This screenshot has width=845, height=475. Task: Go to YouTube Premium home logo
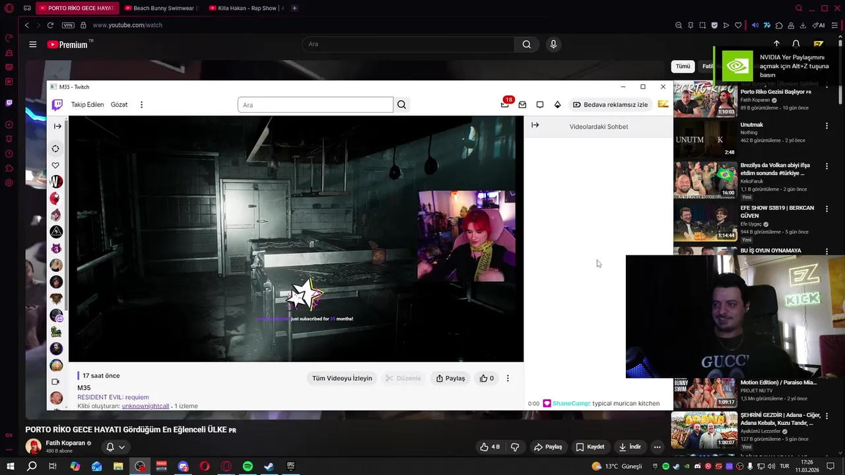point(68,44)
